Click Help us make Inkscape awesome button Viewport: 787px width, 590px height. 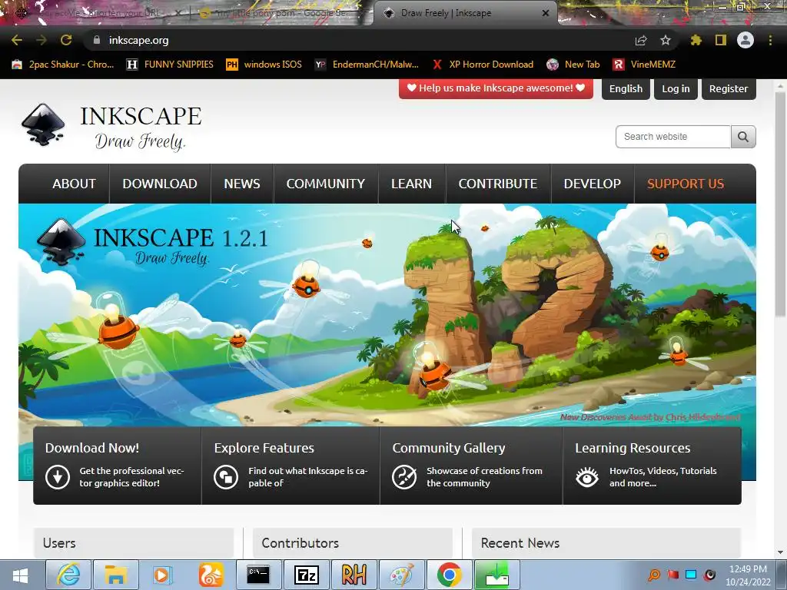tap(496, 88)
